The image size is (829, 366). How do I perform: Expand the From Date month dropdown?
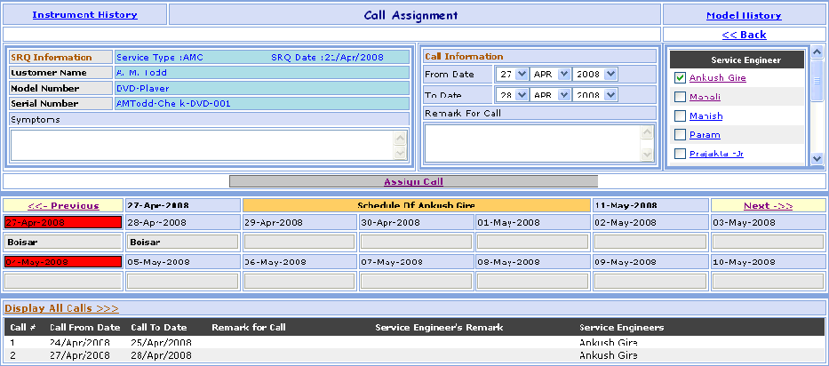(549, 75)
